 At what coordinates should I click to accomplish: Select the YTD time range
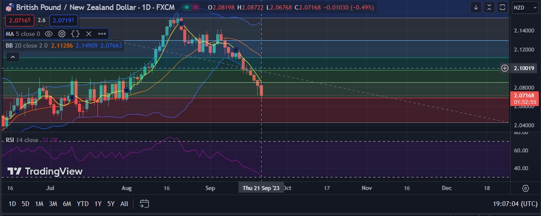coord(82,203)
